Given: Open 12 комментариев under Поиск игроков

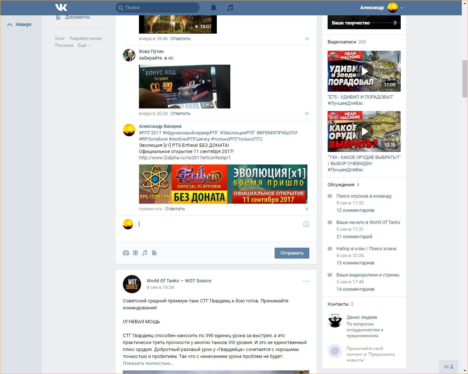Looking at the screenshot, I should (355, 210).
